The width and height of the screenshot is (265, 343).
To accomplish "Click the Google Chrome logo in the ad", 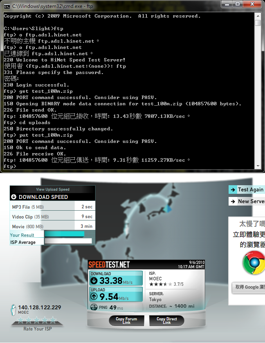I will pos(254,262).
